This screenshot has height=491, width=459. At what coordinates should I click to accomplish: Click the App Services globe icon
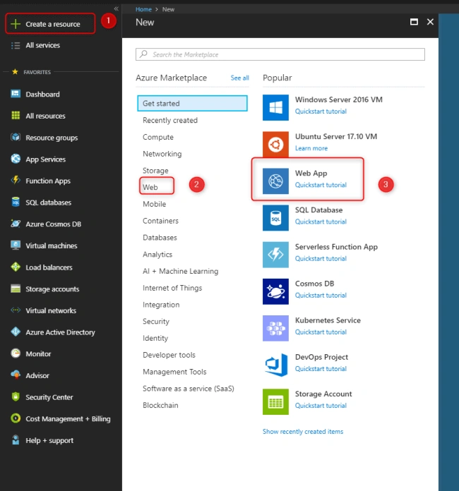16,159
